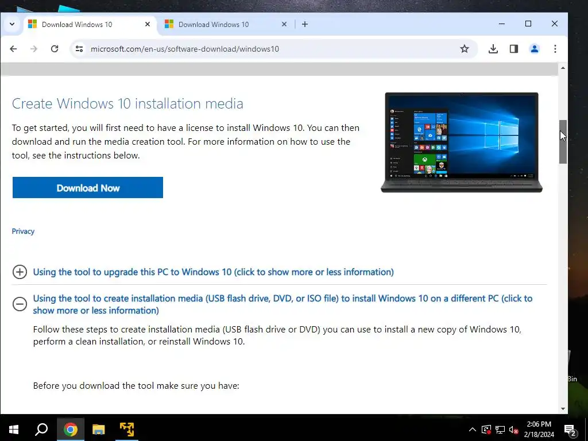Viewport: 588px width, 441px height.
Task: Close the first Download Windows 10 tab
Action: (x=148, y=24)
